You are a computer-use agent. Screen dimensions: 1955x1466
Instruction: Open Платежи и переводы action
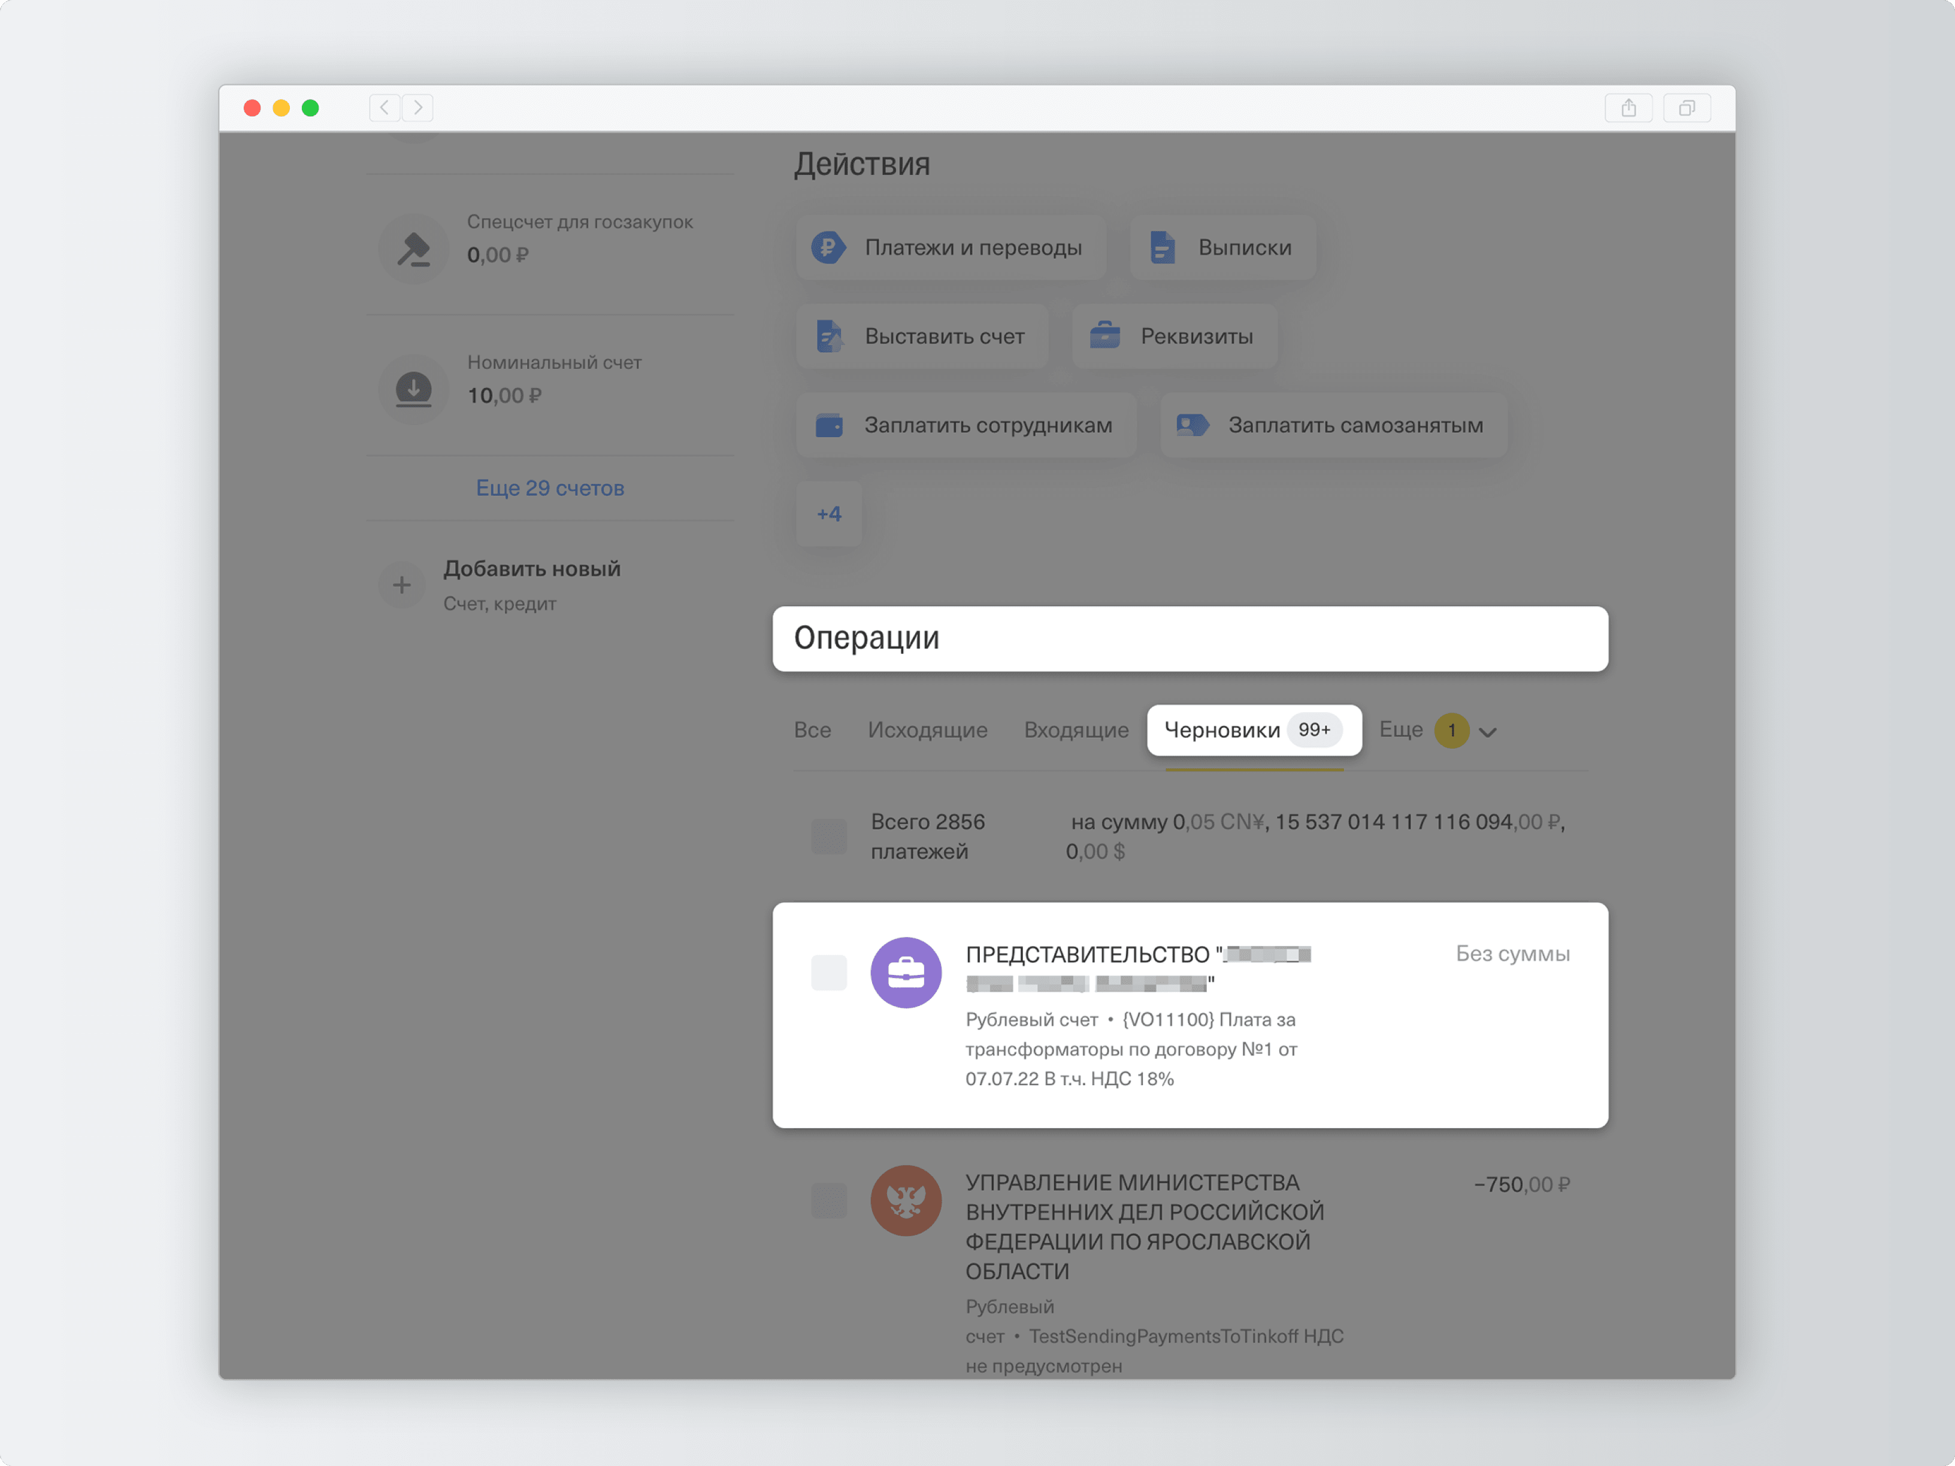point(950,247)
